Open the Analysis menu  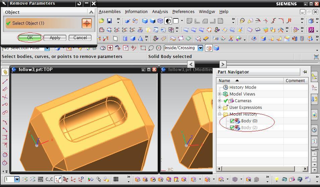point(160,11)
